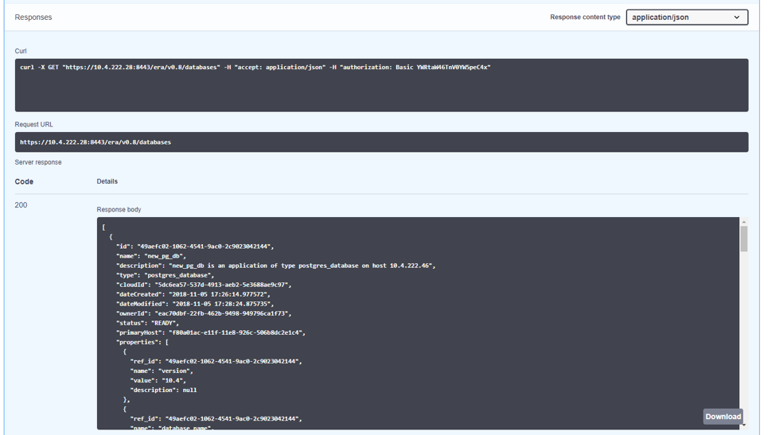775x435 pixels.
Task: Download the response body
Action: click(722, 416)
